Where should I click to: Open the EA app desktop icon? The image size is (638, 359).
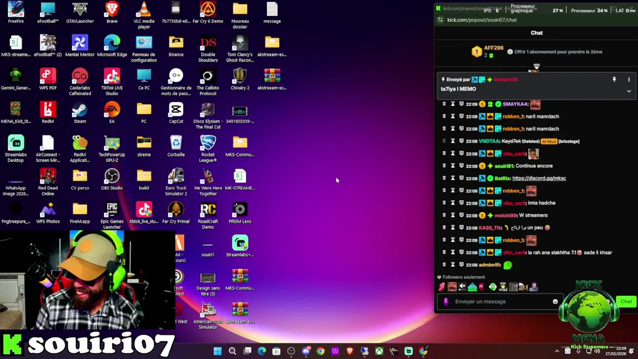[112, 113]
